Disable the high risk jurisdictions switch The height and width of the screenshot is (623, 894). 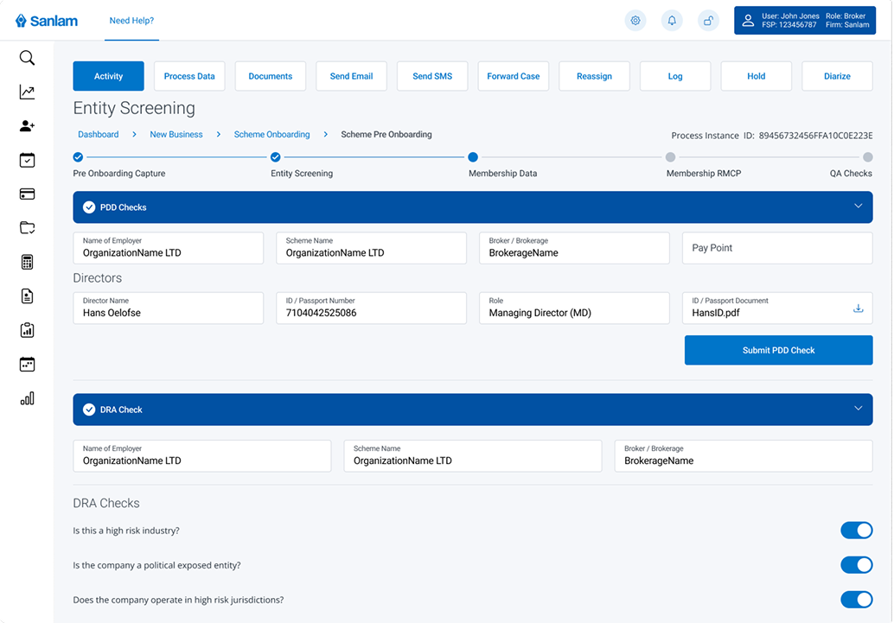[x=856, y=600]
